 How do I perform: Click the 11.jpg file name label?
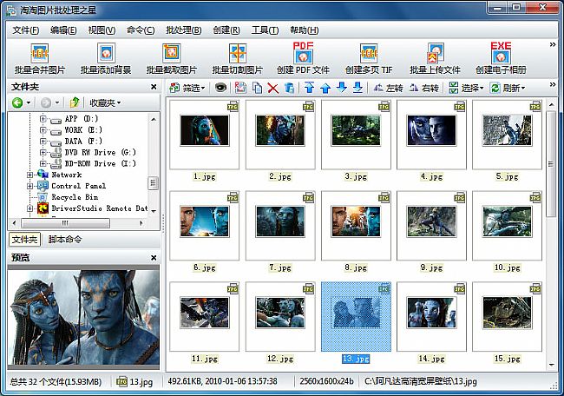point(204,359)
